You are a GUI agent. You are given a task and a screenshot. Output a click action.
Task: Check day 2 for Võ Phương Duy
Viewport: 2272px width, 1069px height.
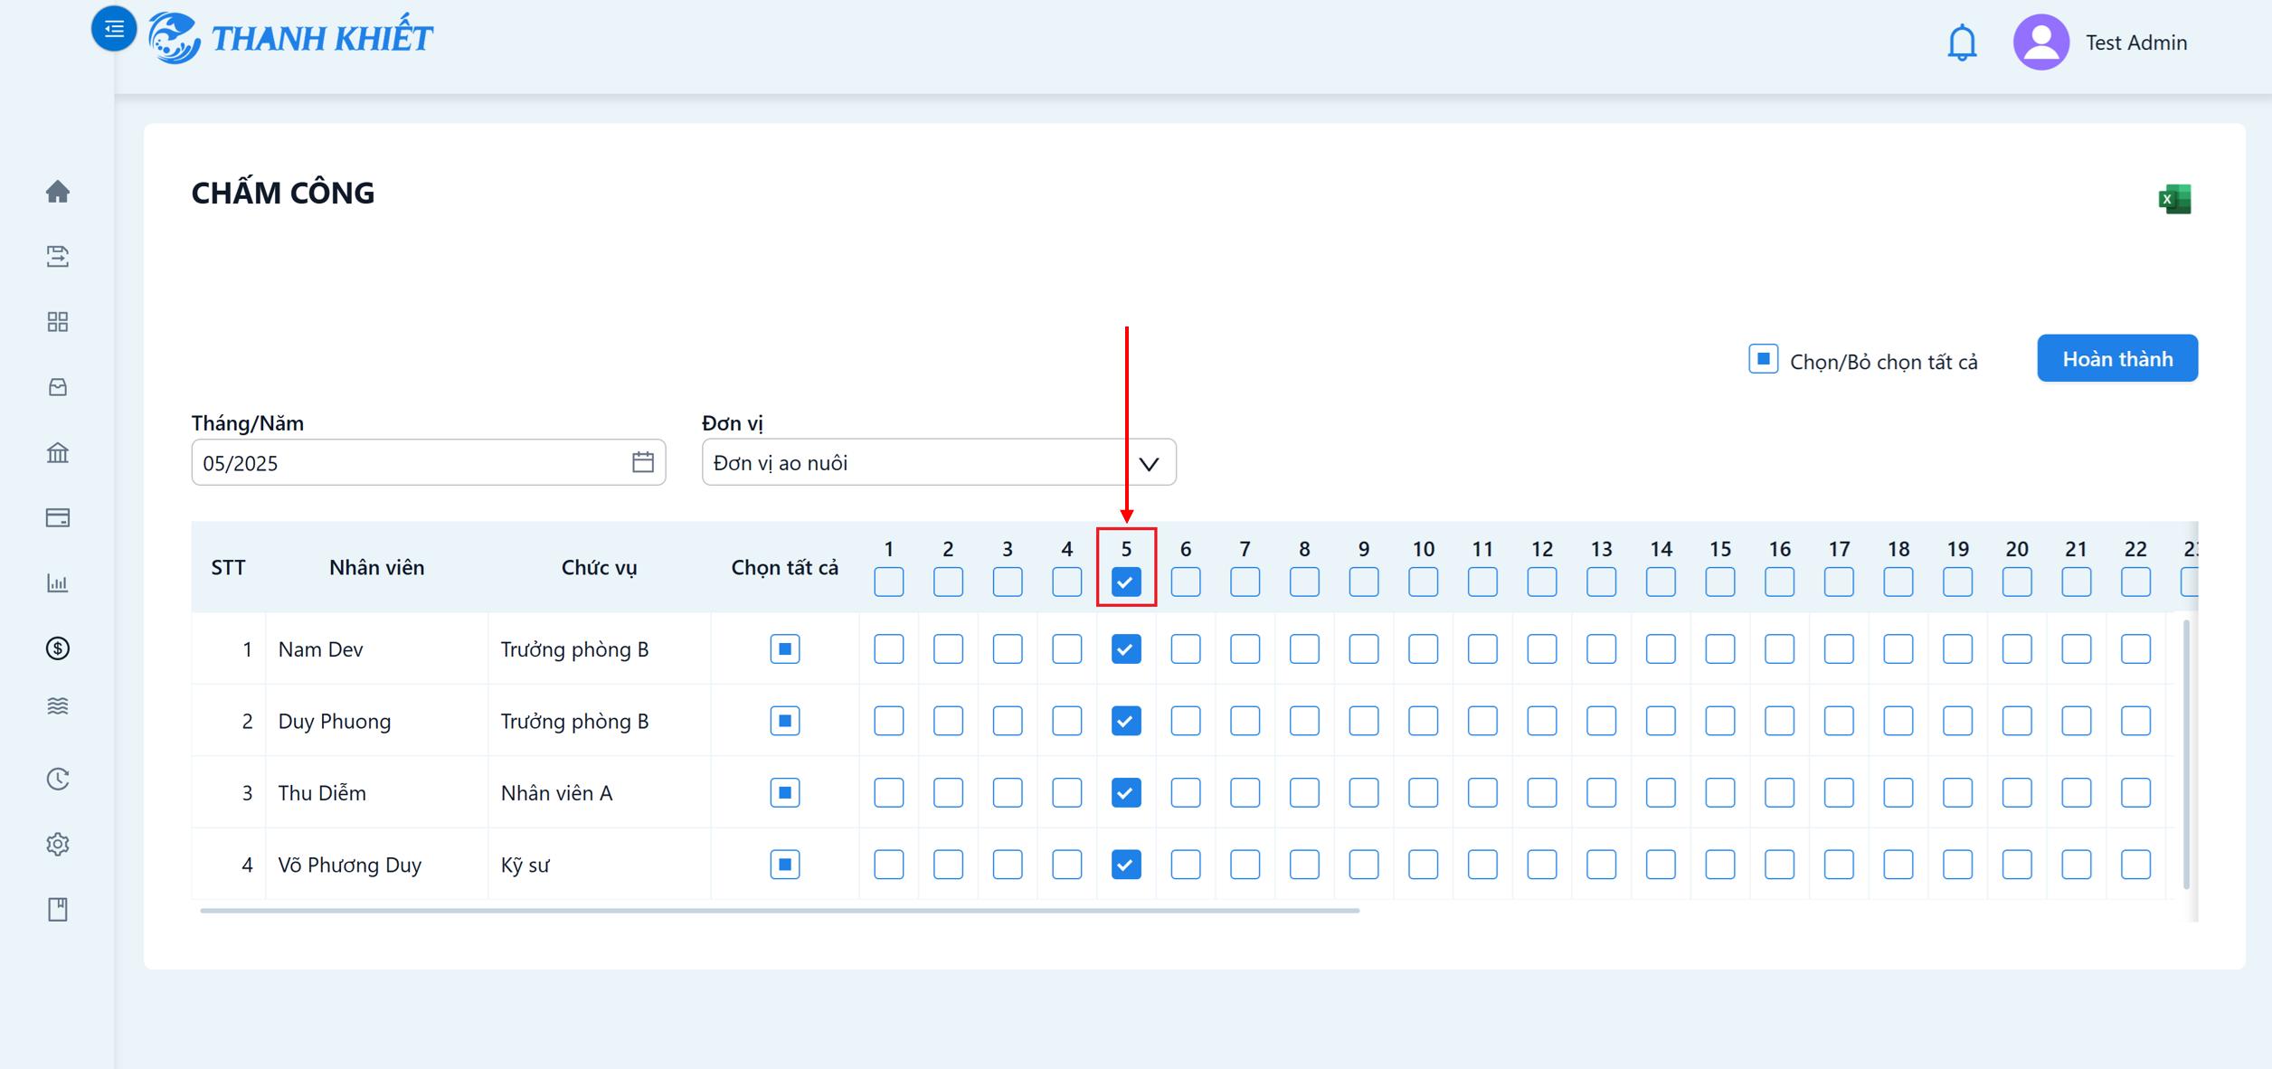coord(948,865)
